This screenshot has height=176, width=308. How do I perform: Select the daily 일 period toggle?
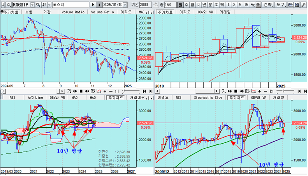(181, 5)
